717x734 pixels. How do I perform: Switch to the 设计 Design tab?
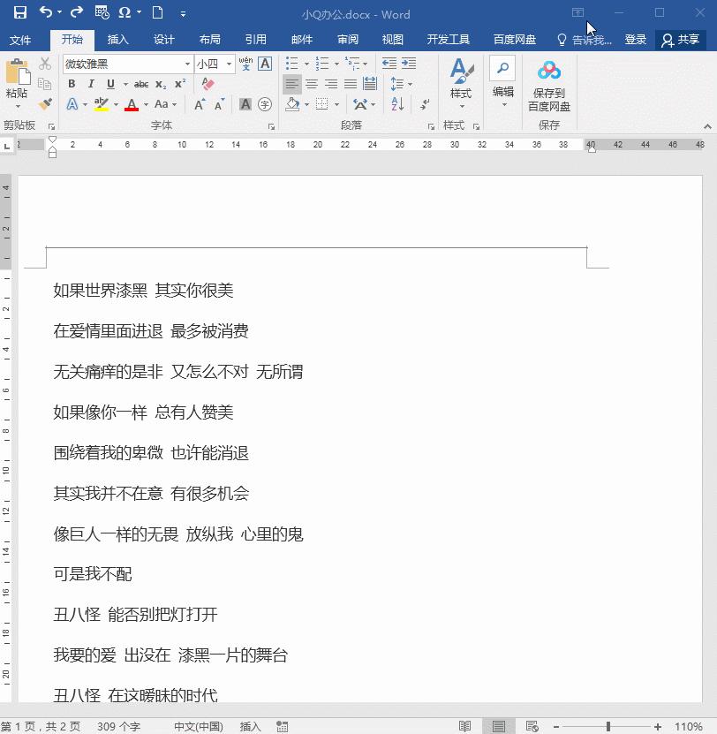pyautogui.click(x=164, y=40)
